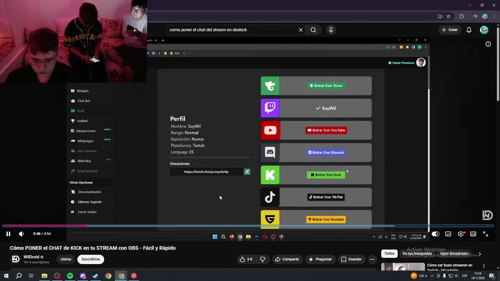Open Spotify from the taskbar

pyautogui.click(x=70, y=276)
